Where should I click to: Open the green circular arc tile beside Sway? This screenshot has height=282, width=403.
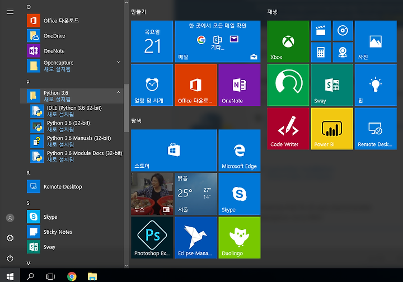288,85
